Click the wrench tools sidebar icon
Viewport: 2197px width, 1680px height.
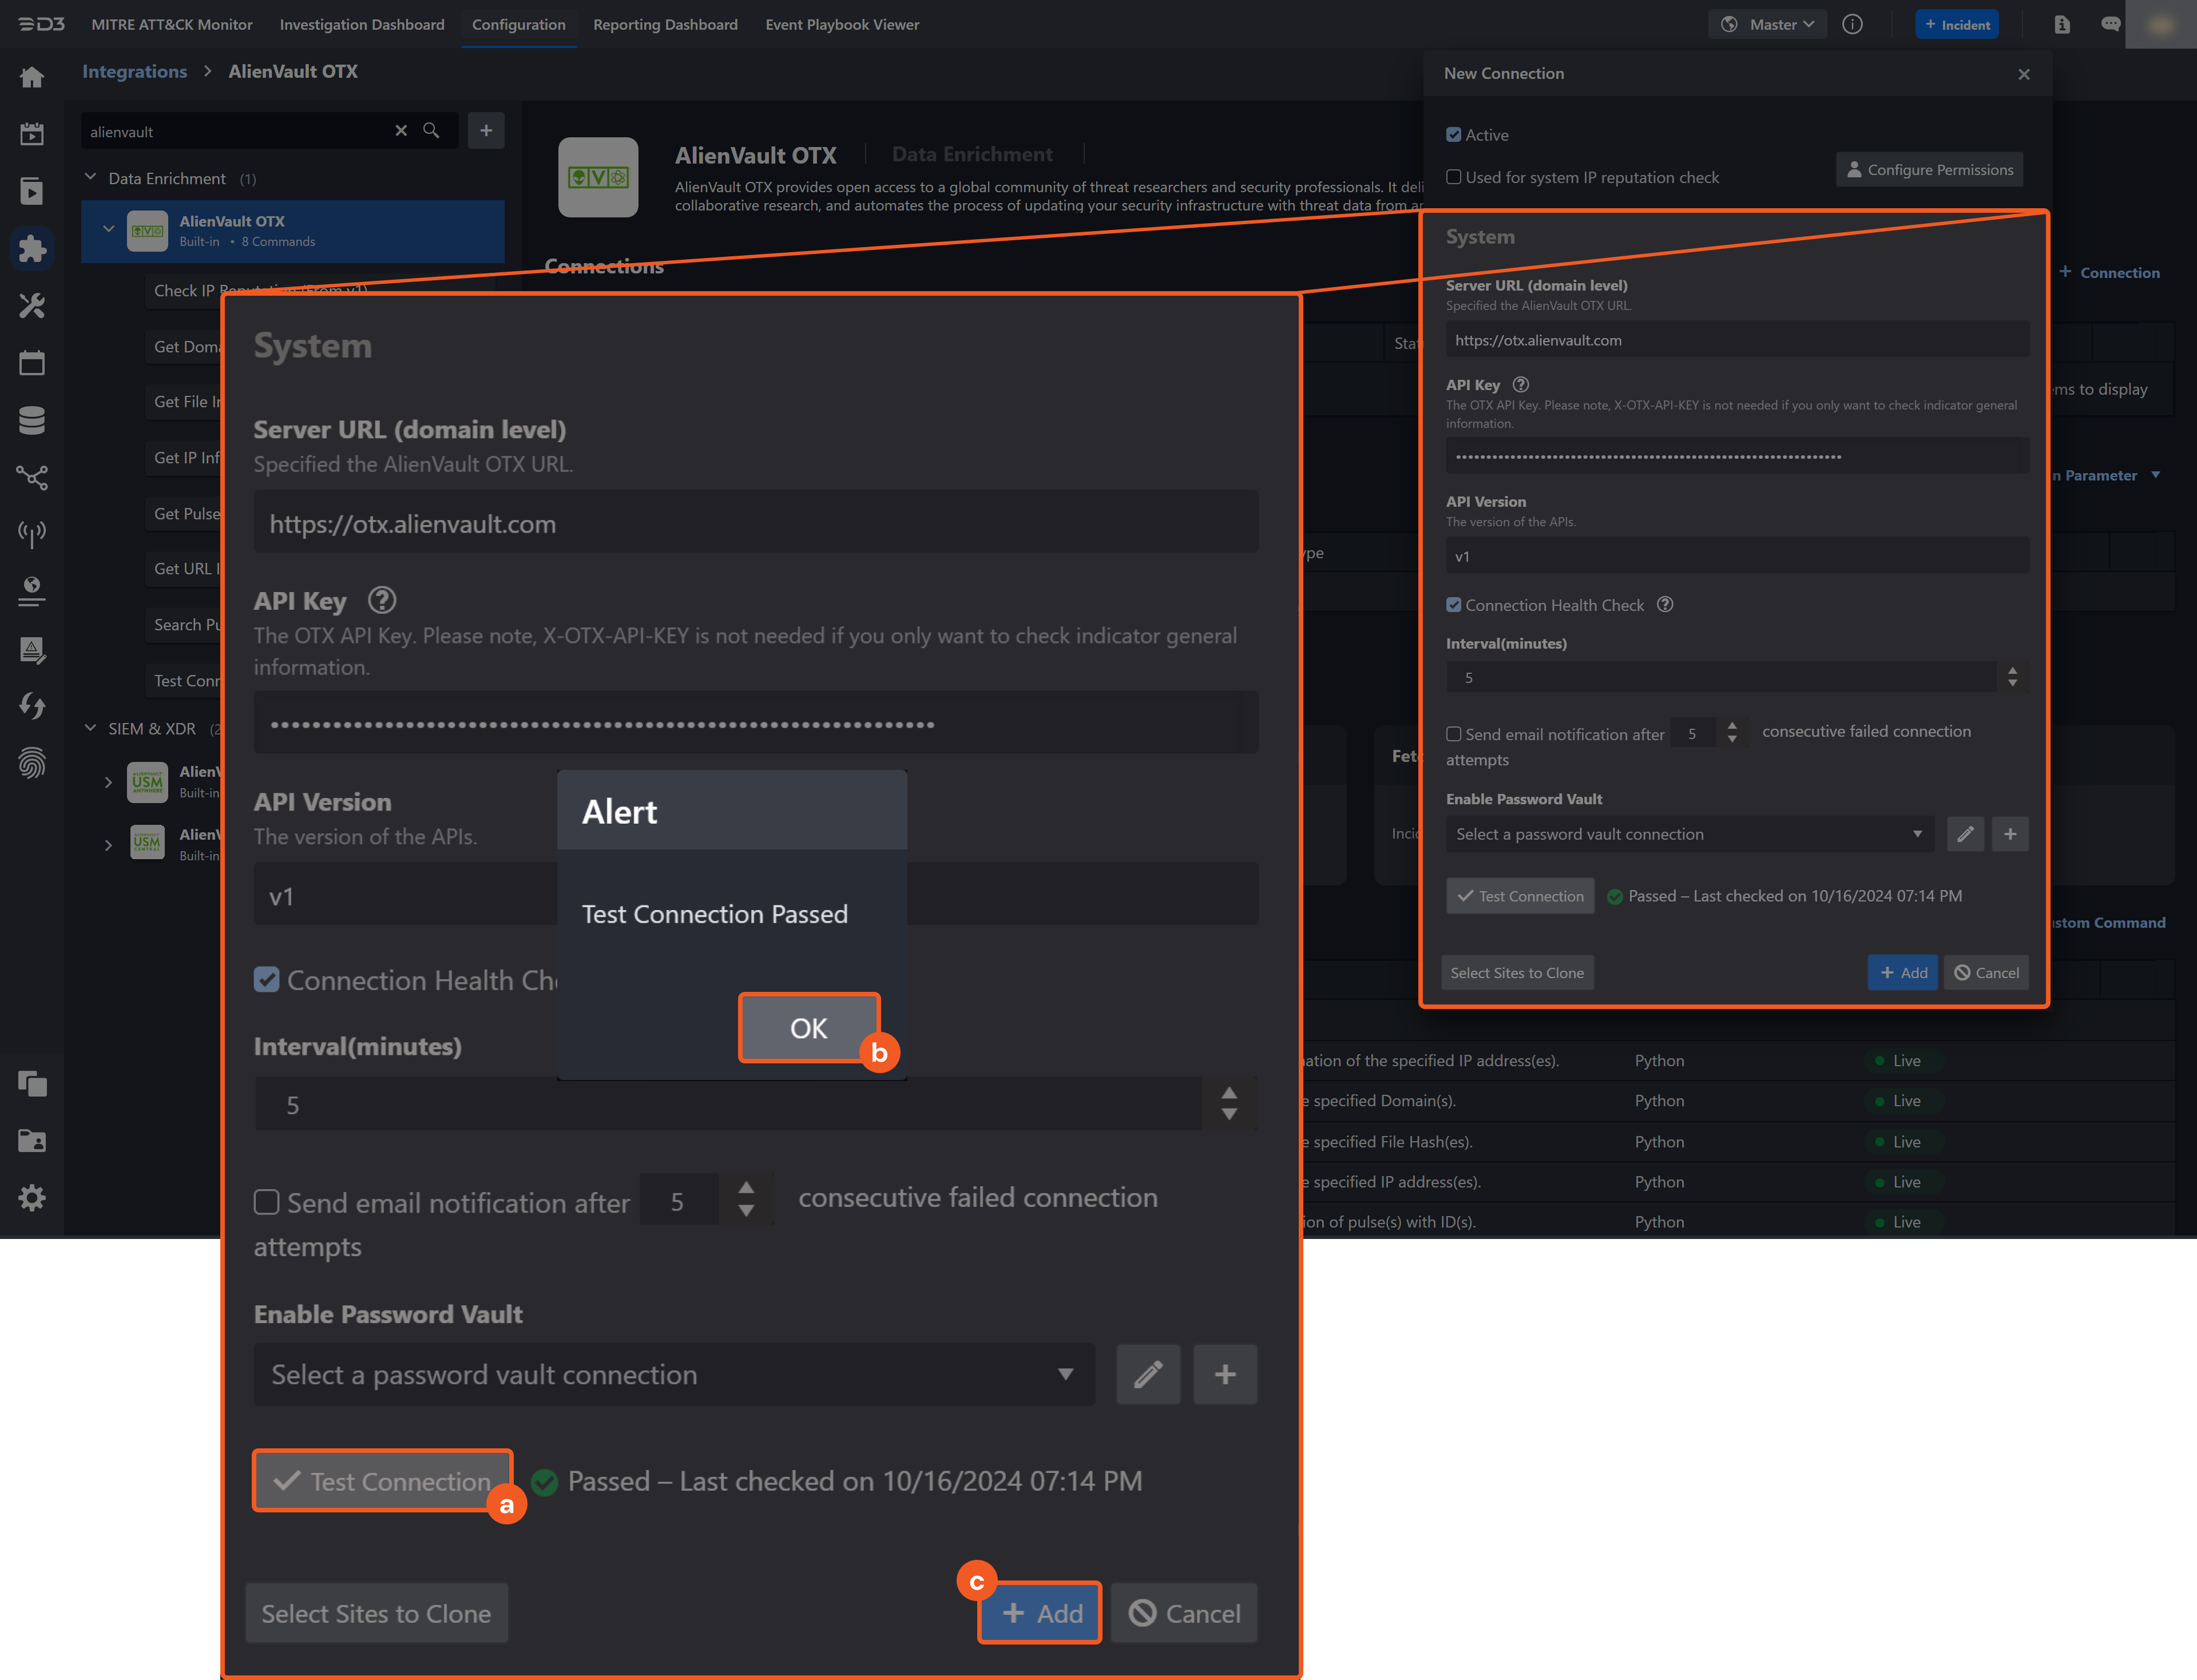click(32, 305)
